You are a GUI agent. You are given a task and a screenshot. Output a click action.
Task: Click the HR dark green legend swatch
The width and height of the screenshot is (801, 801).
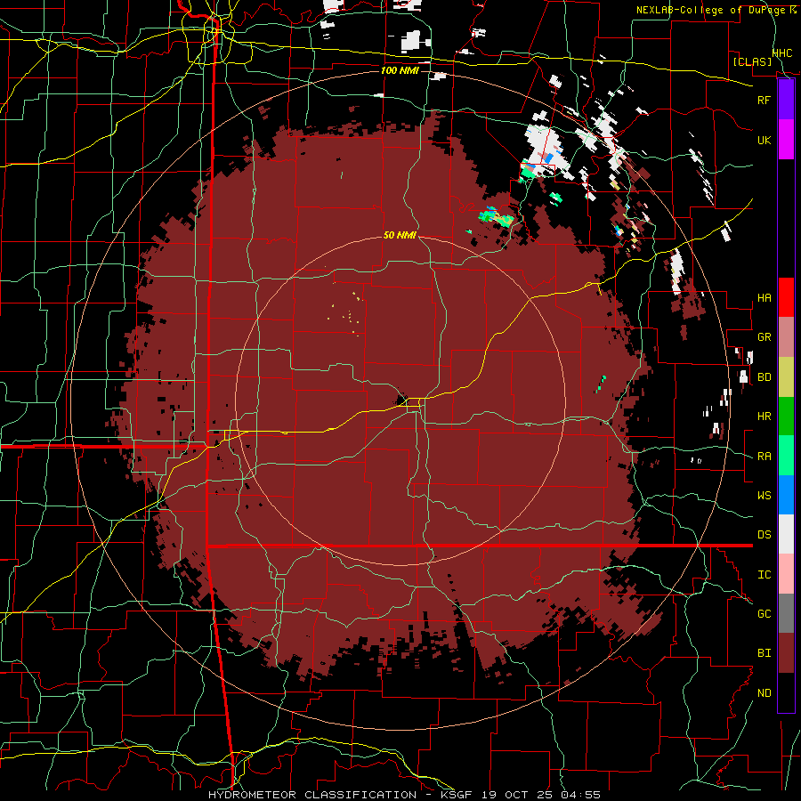pyautogui.click(x=786, y=417)
